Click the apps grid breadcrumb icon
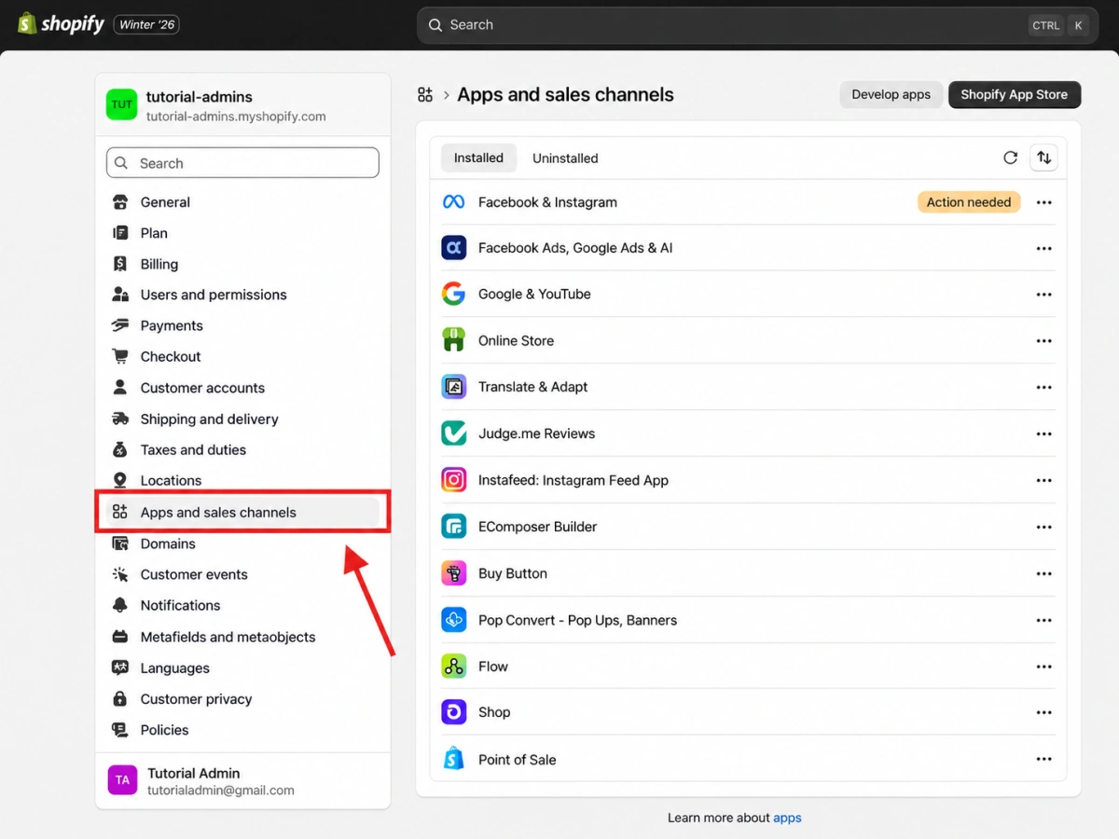Screen dimensions: 1119x839 [425, 94]
